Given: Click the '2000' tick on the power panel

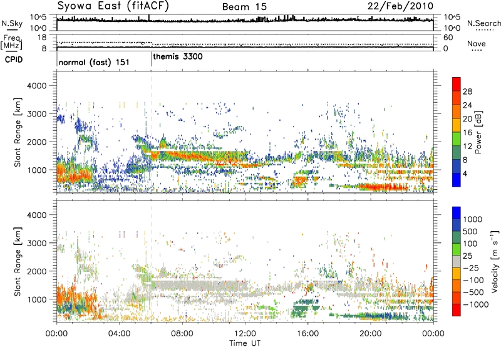Looking at the screenshot, I should [x=36, y=142].
